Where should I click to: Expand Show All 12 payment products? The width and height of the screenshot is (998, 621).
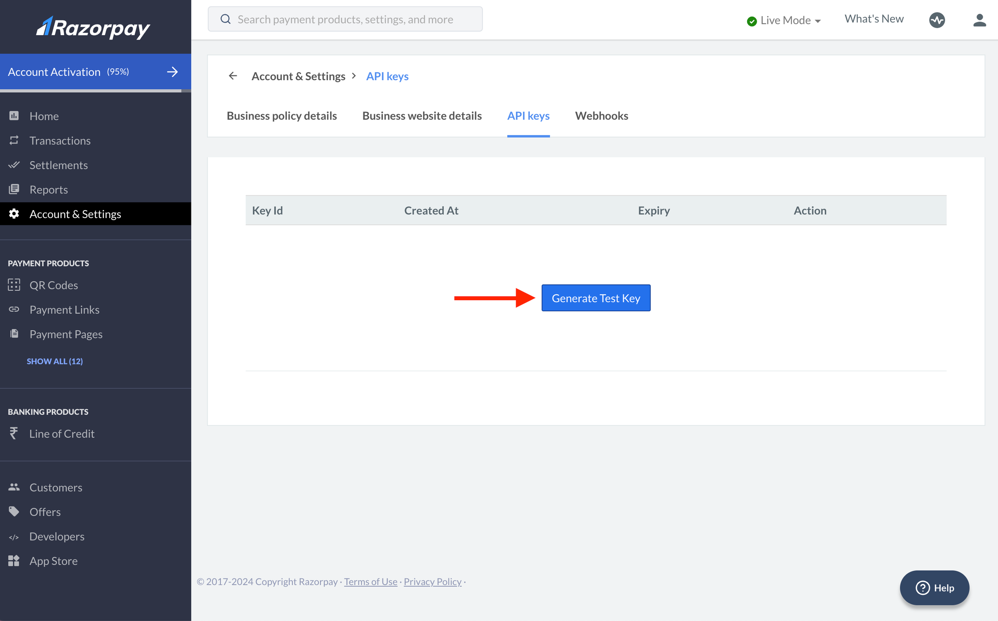coord(54,361)
